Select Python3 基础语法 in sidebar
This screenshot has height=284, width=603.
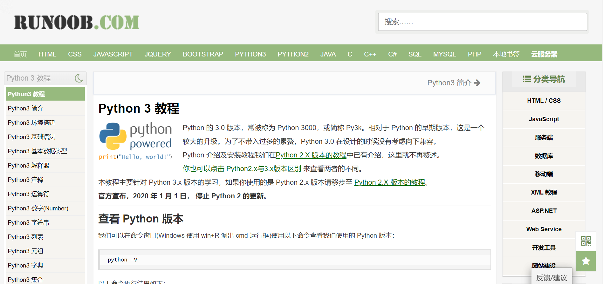[45, 137]
